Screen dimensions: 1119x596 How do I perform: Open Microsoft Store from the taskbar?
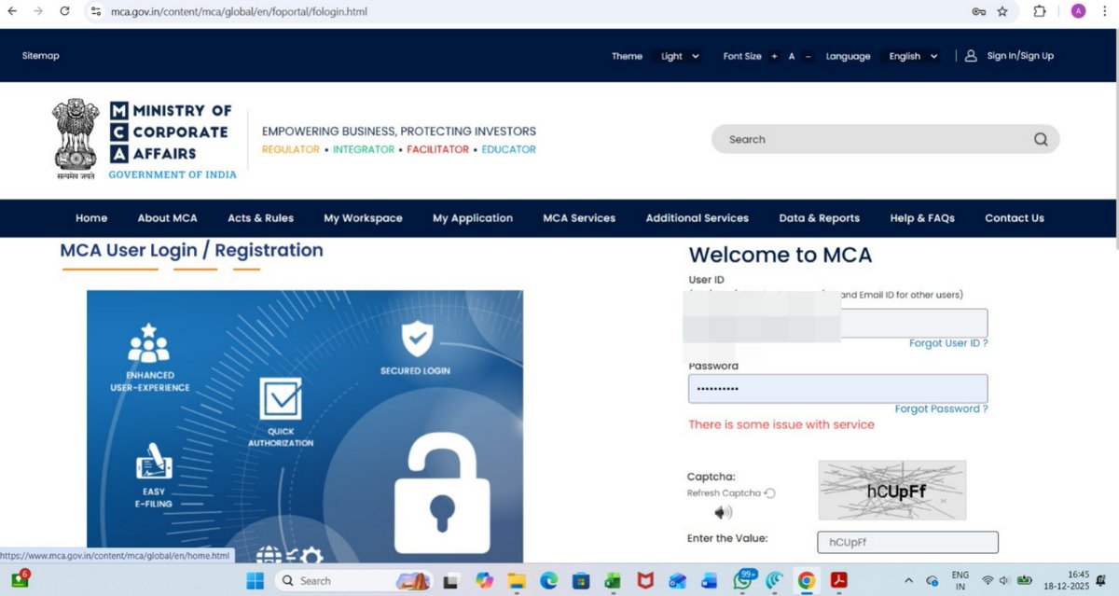pyautogui.click(x=580, y=580)
